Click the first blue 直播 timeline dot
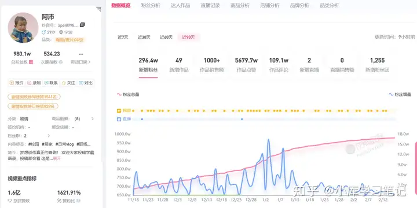Screen dimensions: 417x208 click(x=142, y=119)
